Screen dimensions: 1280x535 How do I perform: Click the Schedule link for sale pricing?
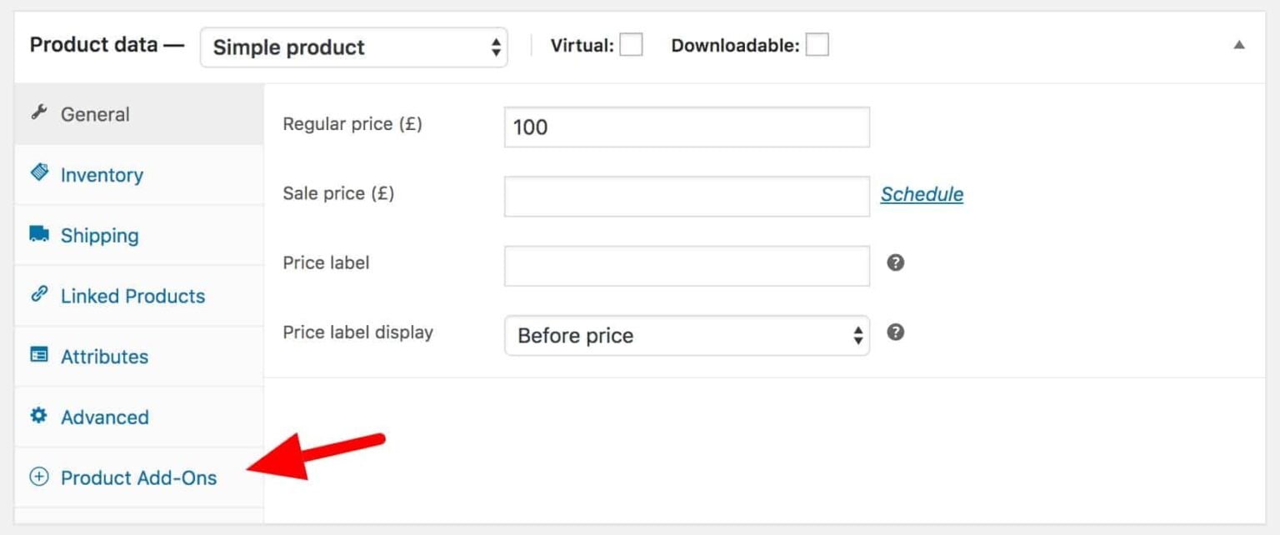(x=922, y=193)
